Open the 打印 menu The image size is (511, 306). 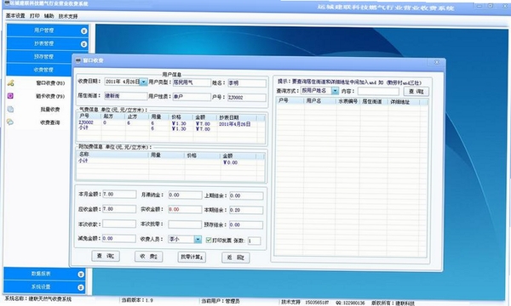(x=35, y=15)
